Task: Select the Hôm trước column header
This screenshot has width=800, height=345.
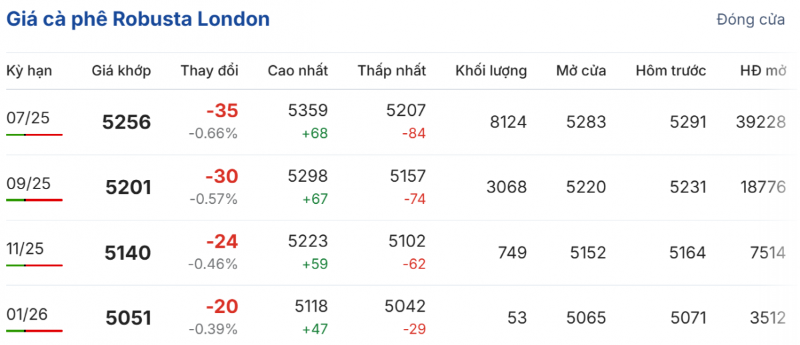Action: click(x=671, y=71)
